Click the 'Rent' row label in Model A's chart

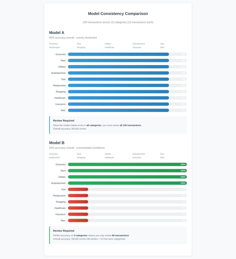[63, 61]
